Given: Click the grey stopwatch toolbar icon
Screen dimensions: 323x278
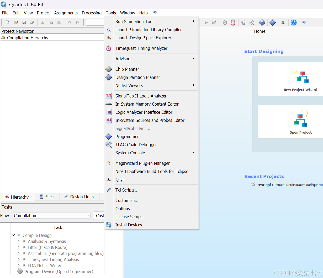Looking at the screenshot, I should (225, 23).
